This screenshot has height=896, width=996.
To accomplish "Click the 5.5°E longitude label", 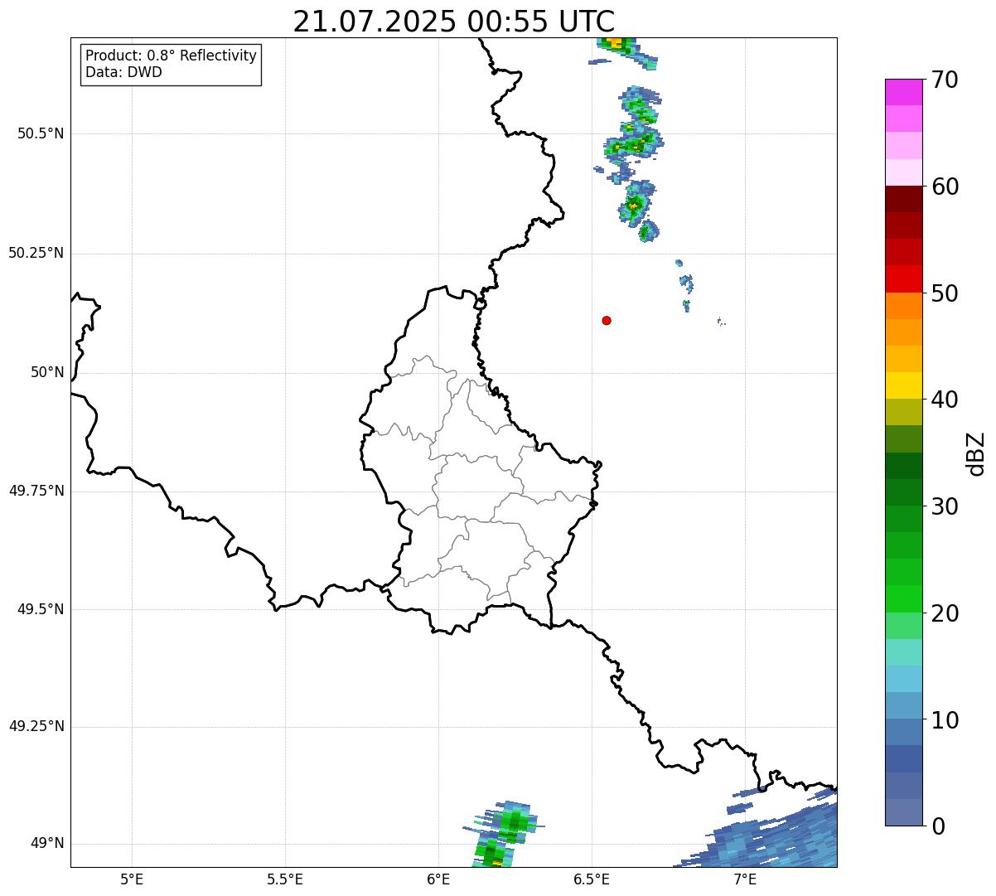I will (285, 879).
